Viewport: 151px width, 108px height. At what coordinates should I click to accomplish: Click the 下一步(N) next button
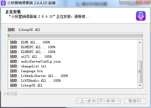pos(110,101)
